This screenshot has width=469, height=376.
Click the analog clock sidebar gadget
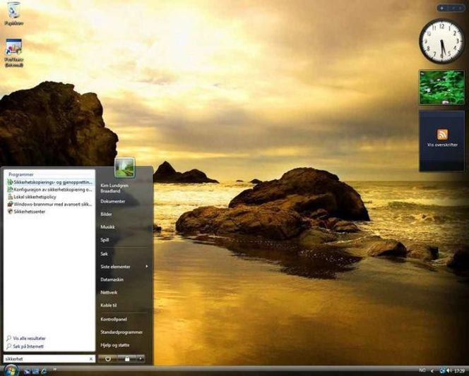[441, 41]
